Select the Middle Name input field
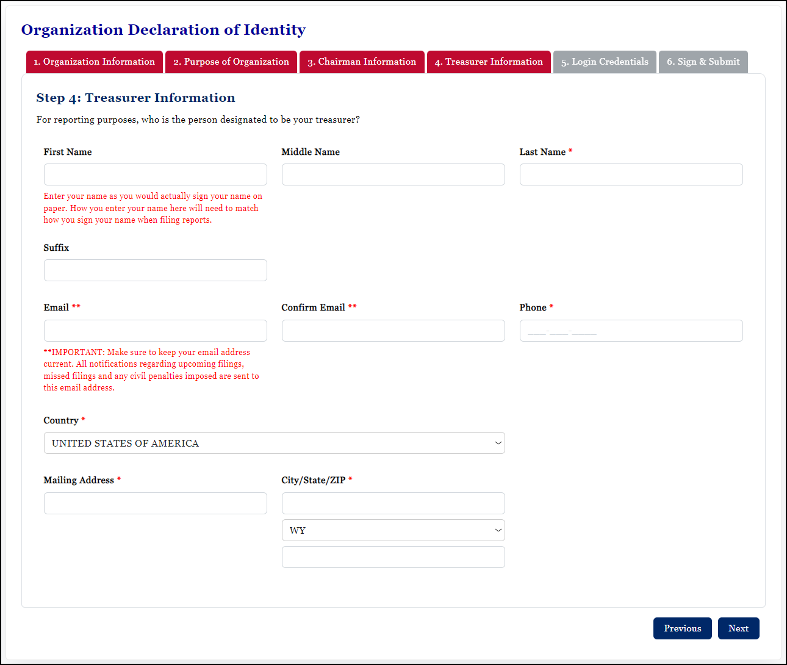 (x=393, y=174)
